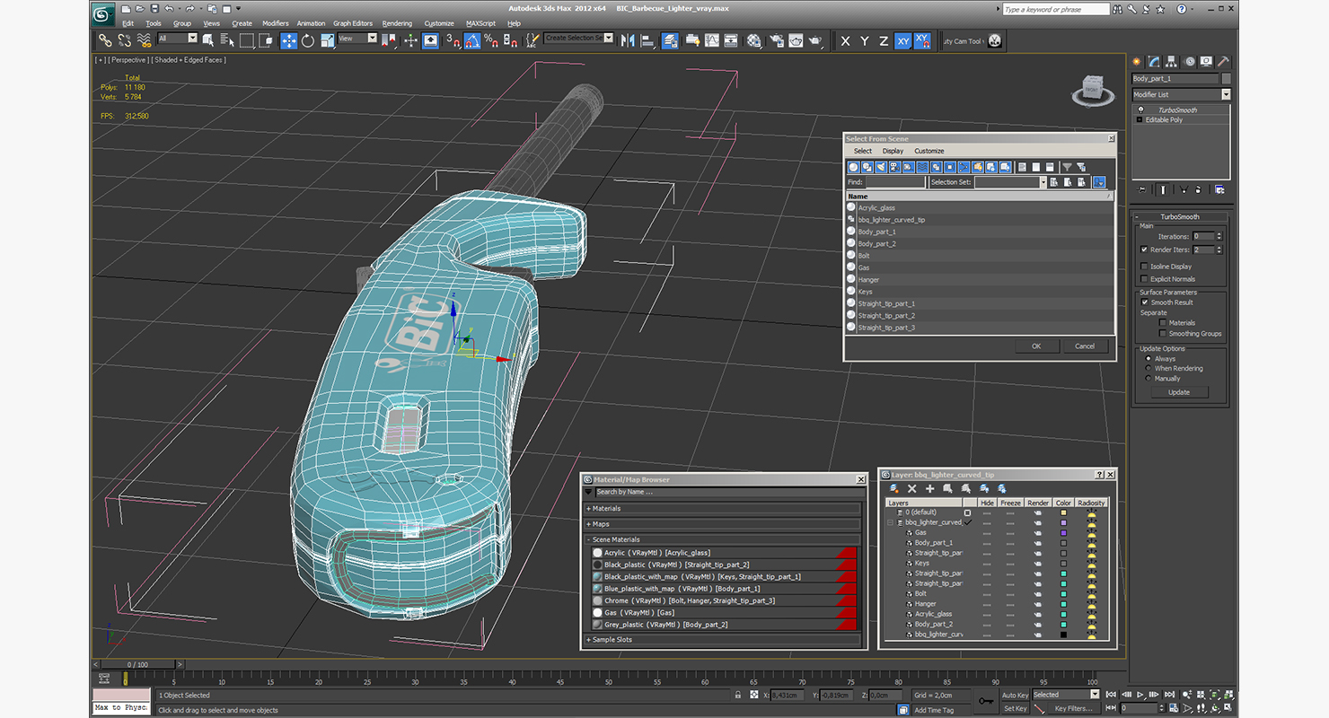Click Configure Modifier Sets icon
Viewport: 1329px width, 718px height.
(1219, 189)
